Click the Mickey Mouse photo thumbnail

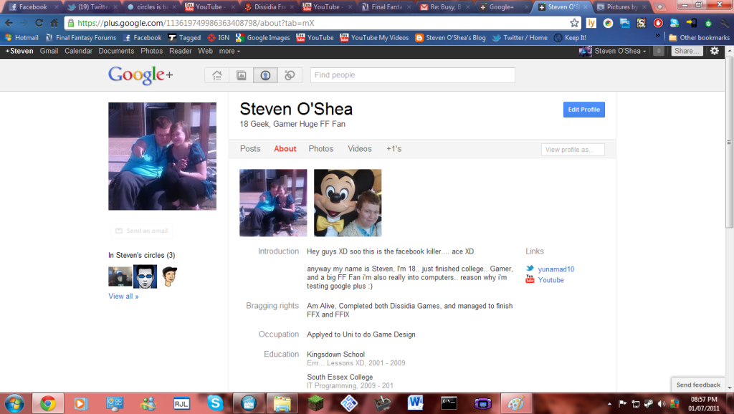pyautogui.click(x=348, y=203)
